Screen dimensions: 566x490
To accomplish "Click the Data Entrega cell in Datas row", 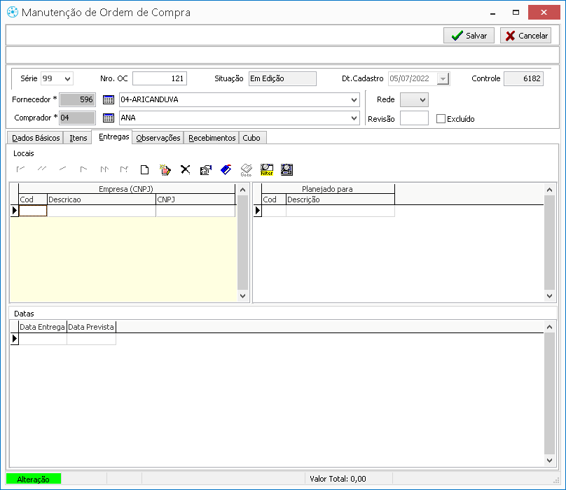I will pyautogui.click(x=43, y=339).
